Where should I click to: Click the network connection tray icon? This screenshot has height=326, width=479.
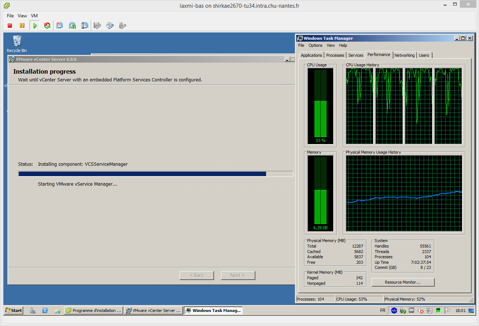pos(429,311)
